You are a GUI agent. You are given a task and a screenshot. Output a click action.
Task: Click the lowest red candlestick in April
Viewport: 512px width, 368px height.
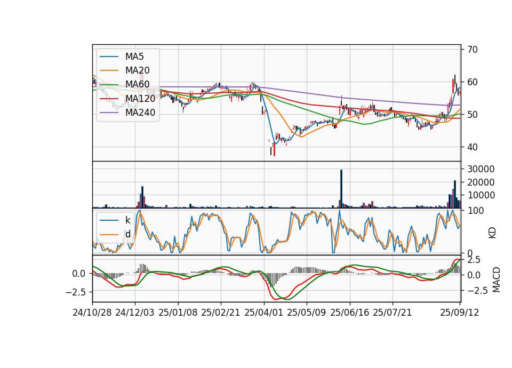point(274,149)
